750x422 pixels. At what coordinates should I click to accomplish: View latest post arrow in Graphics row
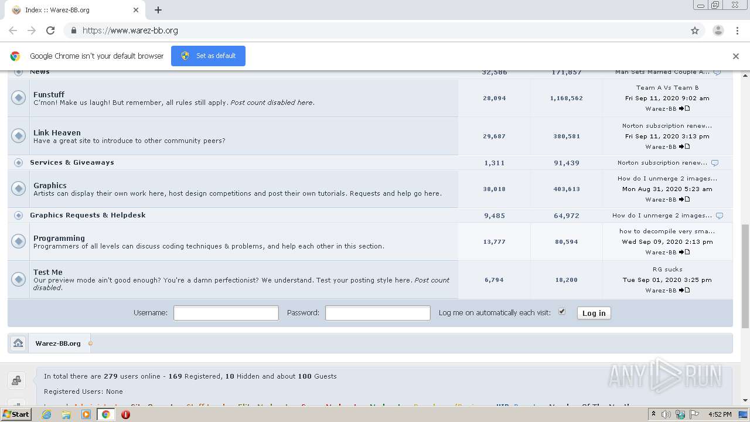(x=684, y=199)
